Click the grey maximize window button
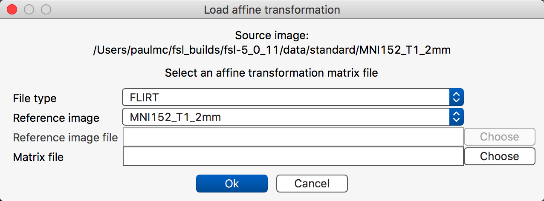Image resolution: width=544 pixels, height=201 pixels. coord(46,9)
